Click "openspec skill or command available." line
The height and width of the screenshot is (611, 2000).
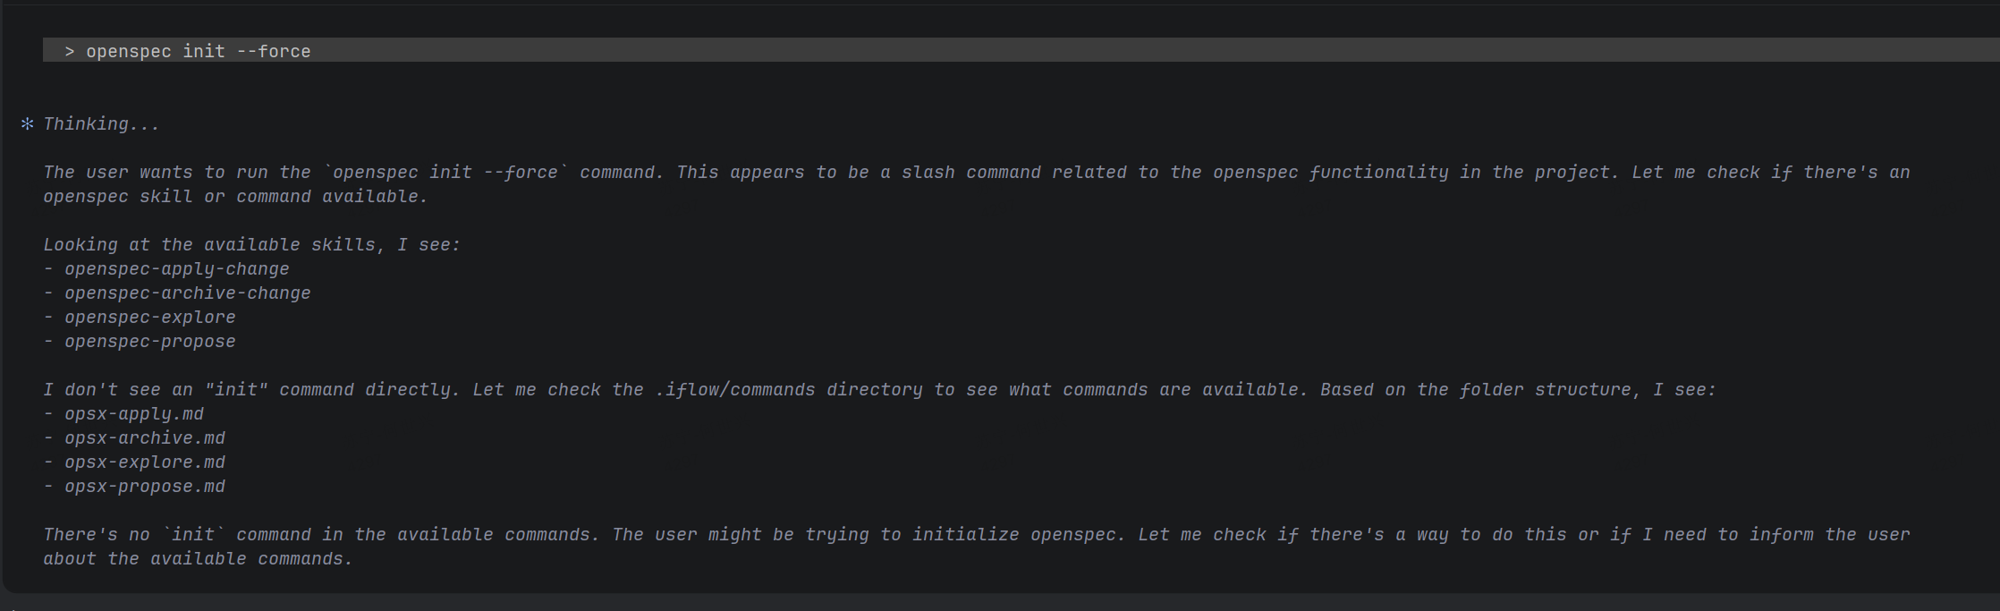[235, 197]
